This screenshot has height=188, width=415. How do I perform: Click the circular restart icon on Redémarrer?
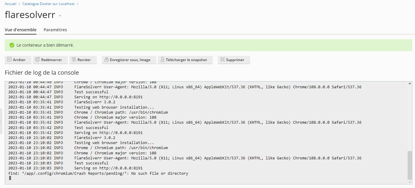coord(37,60)
